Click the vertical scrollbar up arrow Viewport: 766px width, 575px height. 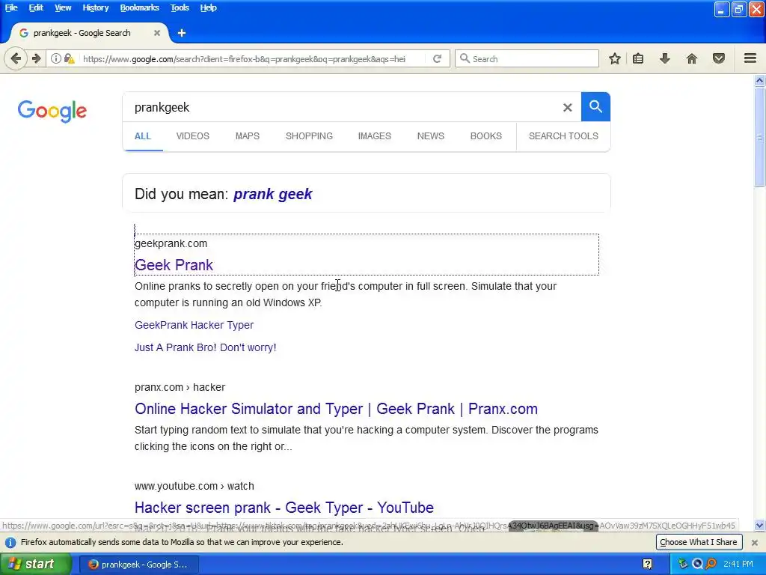click(x=760, y=81)
